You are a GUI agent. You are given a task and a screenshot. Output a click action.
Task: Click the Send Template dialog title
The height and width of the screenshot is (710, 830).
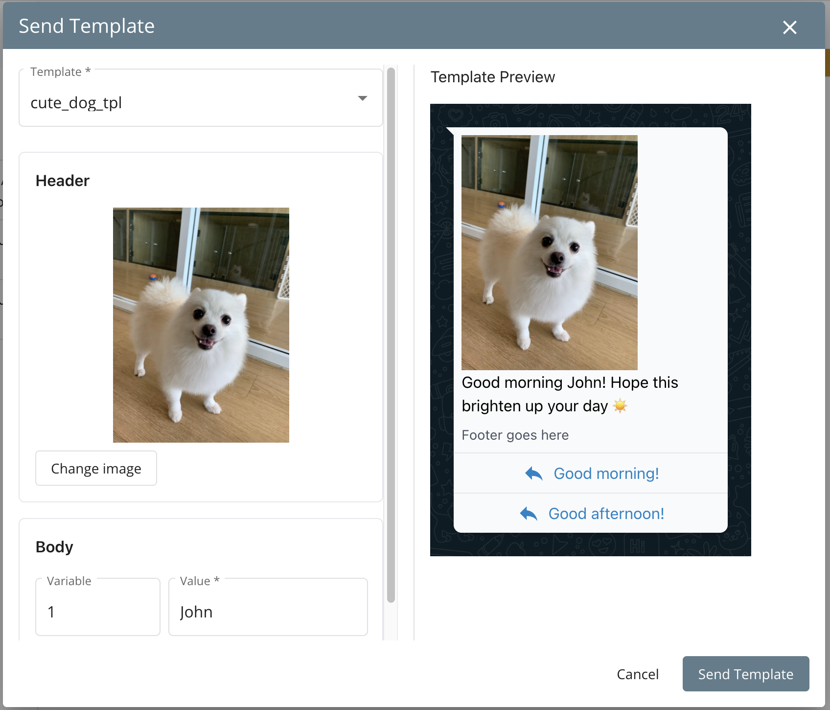click(87, 26)
